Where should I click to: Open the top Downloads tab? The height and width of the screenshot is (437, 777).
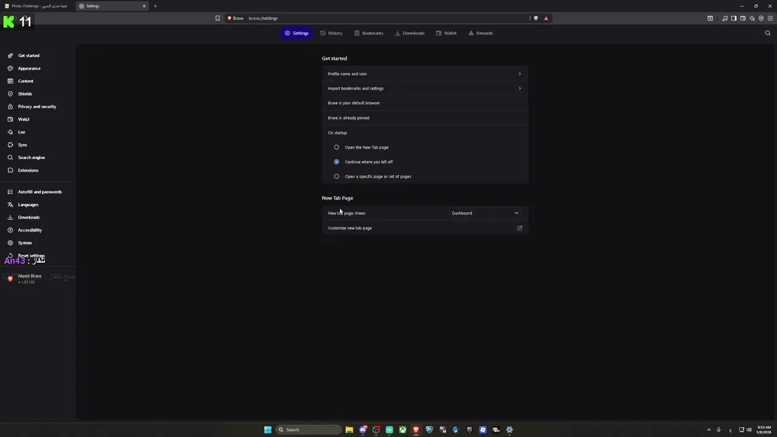coord(410,33)
